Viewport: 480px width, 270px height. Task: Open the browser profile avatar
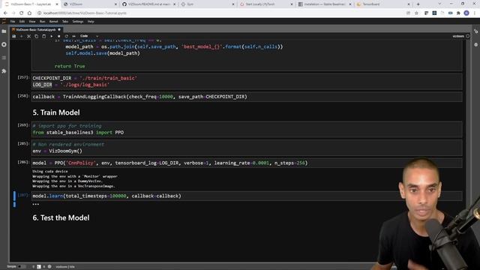point(466,13)
